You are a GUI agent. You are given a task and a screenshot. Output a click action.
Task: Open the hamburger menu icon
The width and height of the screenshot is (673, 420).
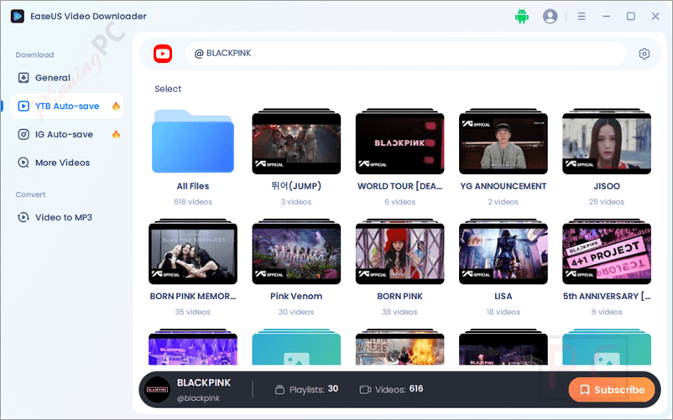(582, 16)
